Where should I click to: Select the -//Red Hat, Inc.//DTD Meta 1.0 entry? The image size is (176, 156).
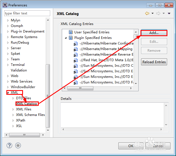pyautogui.click(x=106, y=60)
